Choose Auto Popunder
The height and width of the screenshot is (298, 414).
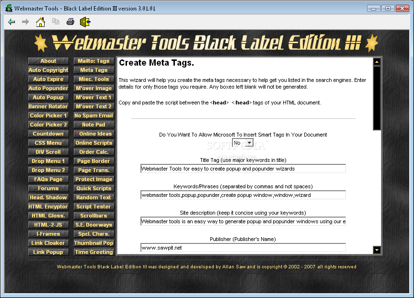[48, 88]
